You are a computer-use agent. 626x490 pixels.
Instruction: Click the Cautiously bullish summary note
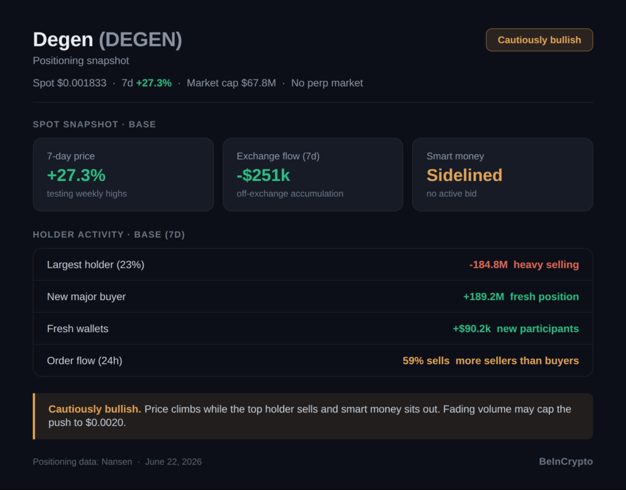pos(313,416)
